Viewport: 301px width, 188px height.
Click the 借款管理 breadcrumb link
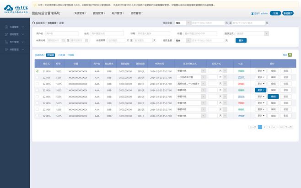click(52, 23)
